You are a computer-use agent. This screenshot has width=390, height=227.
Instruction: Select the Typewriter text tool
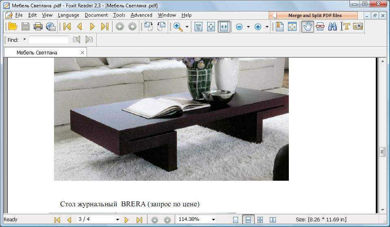pos(345,27)
